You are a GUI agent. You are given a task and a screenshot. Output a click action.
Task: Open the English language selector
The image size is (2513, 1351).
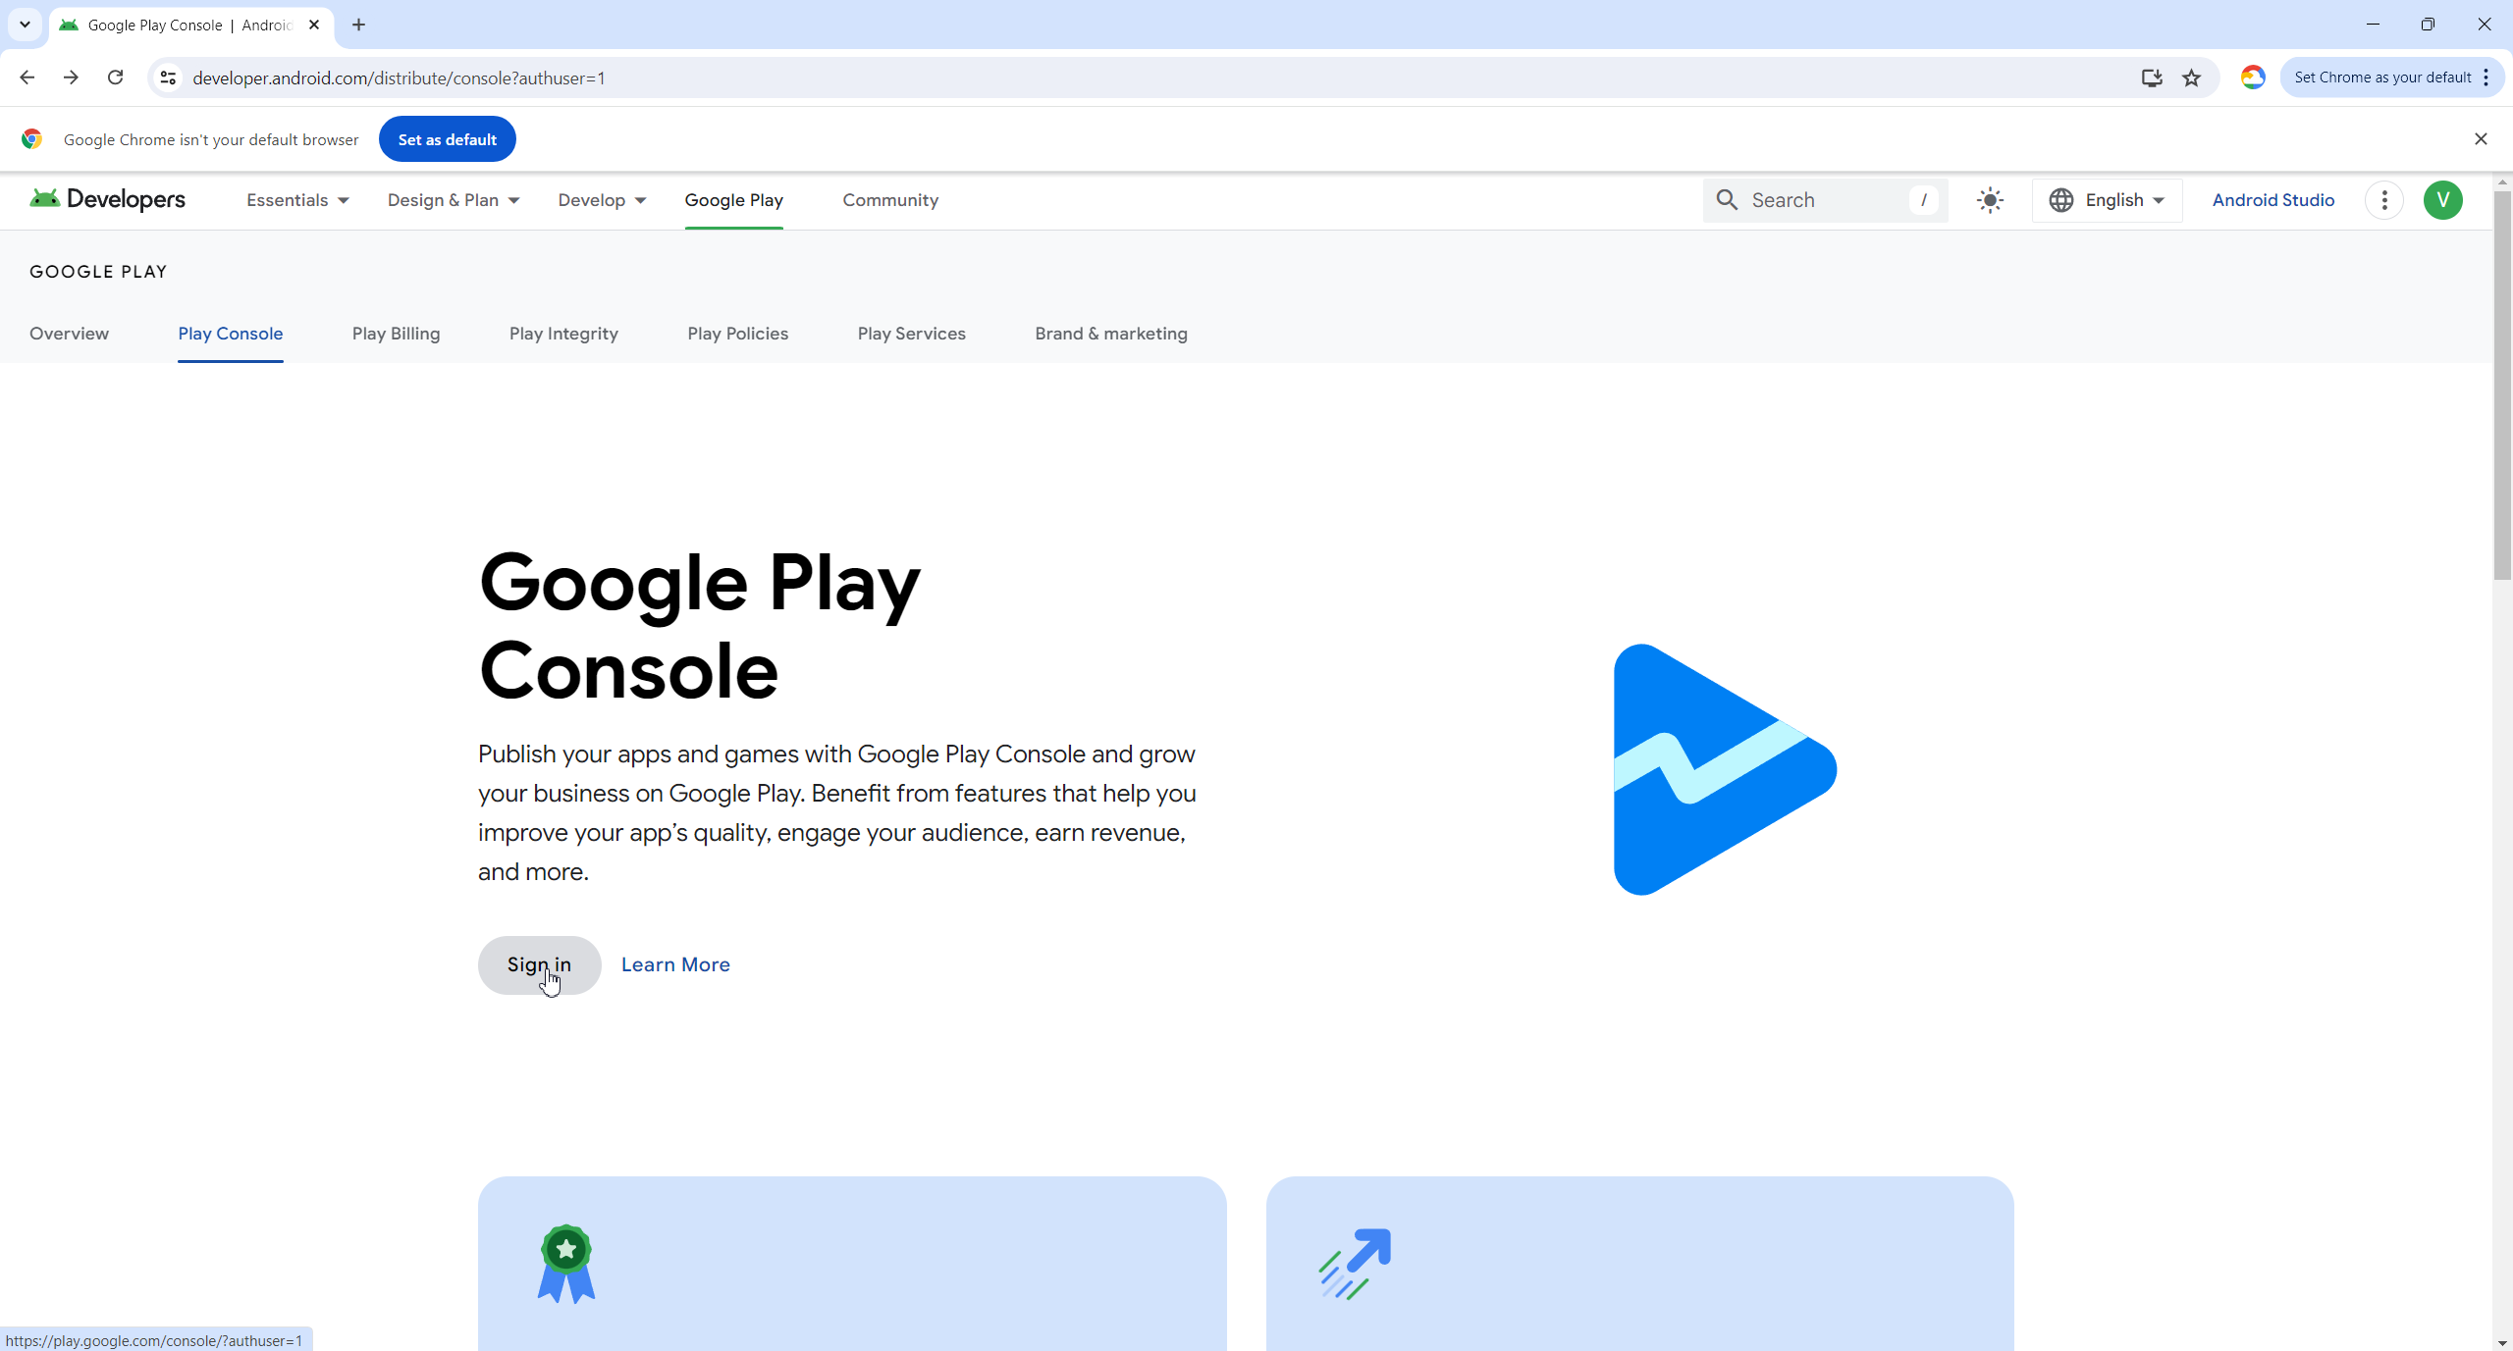[2107, 200]
